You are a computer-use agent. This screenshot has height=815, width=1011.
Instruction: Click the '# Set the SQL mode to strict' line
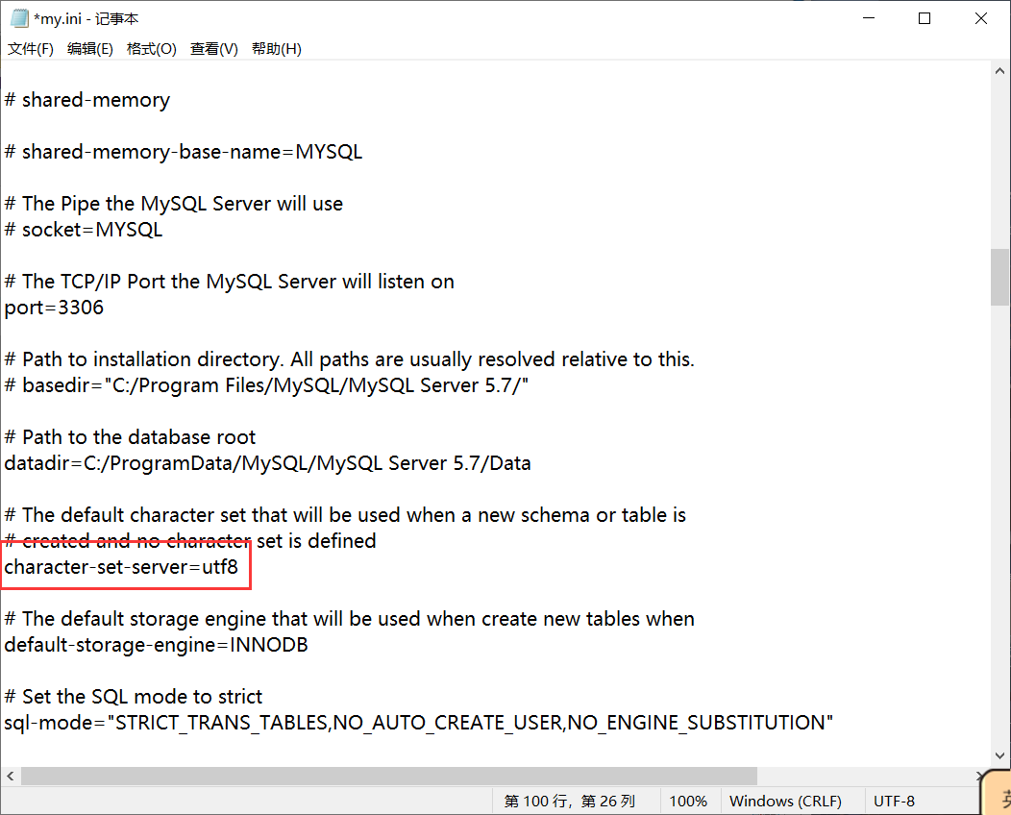click(x=134, y=697)
